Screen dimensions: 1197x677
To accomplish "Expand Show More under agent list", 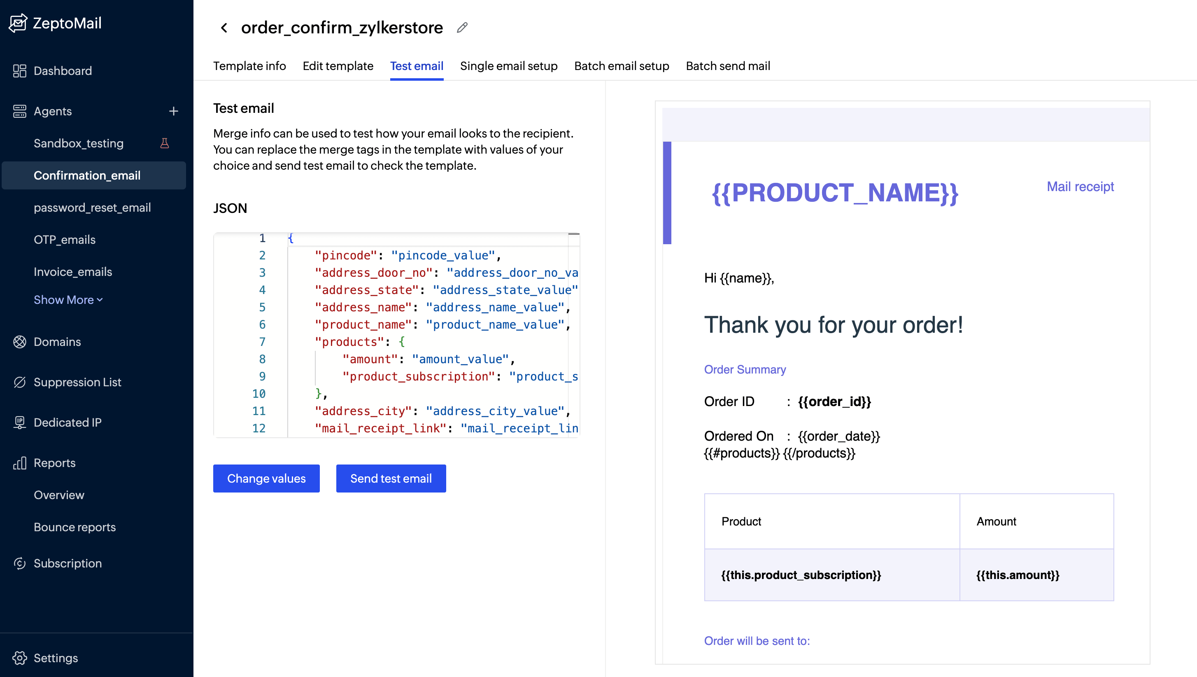I will click(x=68, y=300).
